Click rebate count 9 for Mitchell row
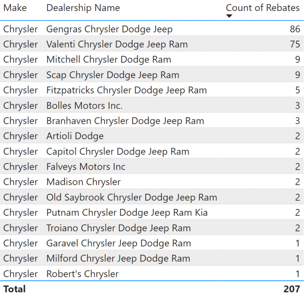Screen dimensions: 308x301 (x=297, y=59)
